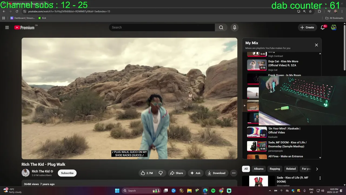Select the All filter chip

click(246, 169)
